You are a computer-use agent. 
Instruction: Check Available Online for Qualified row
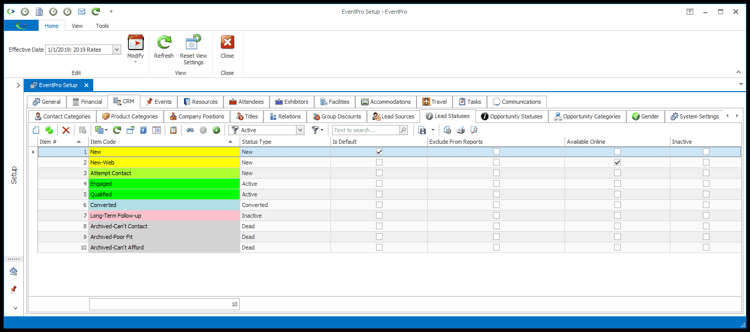[x=617, y=194]
